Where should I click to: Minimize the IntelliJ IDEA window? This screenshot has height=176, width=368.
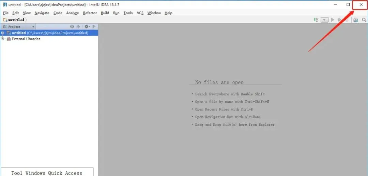point(335,4)
